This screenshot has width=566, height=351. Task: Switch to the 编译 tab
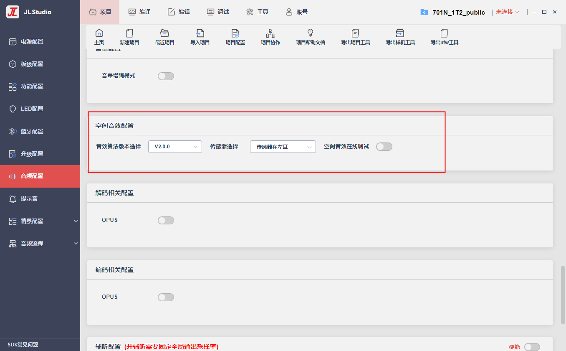tap(139, 12)
